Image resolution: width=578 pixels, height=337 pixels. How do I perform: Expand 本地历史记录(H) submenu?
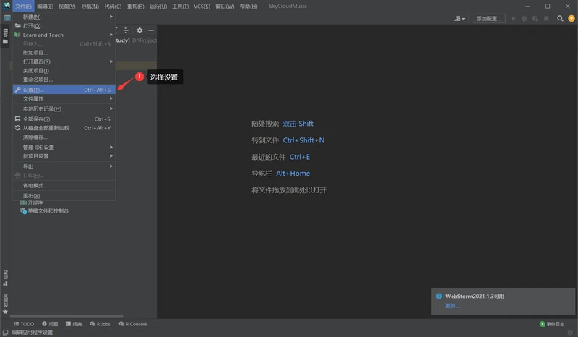pos(64,109)
